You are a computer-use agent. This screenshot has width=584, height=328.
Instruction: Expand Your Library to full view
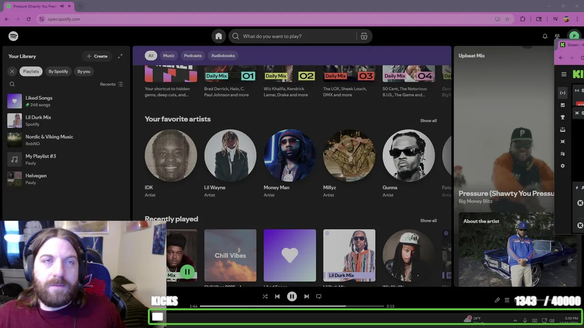pos(120,56)
